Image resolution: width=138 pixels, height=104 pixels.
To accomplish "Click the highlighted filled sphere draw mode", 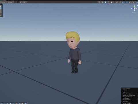I will [x=106, y=2].
